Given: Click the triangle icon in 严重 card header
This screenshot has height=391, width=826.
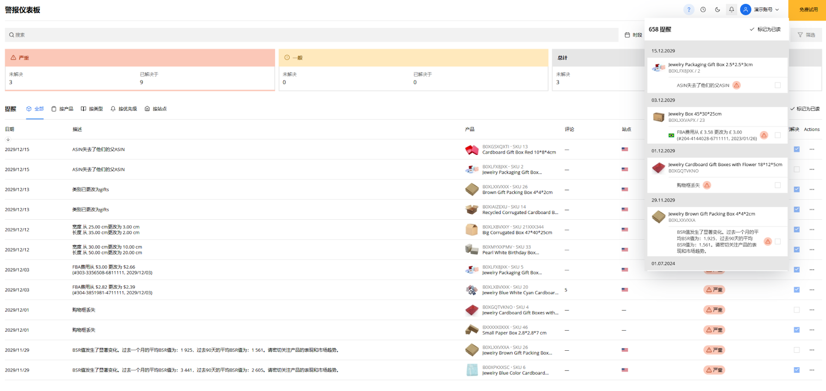Looking at the screenshot, I should point(13,58).
